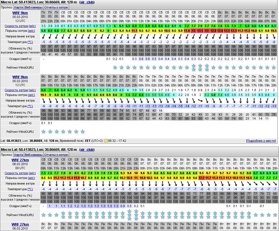The width and height of the screenshot is (279, 231).
Task: Click first wind direction arrow in WRF 27km table
Action: [x=43, y=183]
